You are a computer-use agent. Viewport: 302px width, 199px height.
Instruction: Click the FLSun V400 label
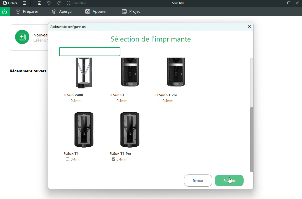pyautogui.click(x=73, y=95)
